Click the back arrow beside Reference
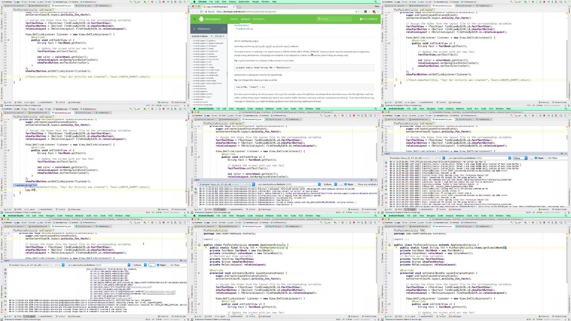 (x=194, y=29)
